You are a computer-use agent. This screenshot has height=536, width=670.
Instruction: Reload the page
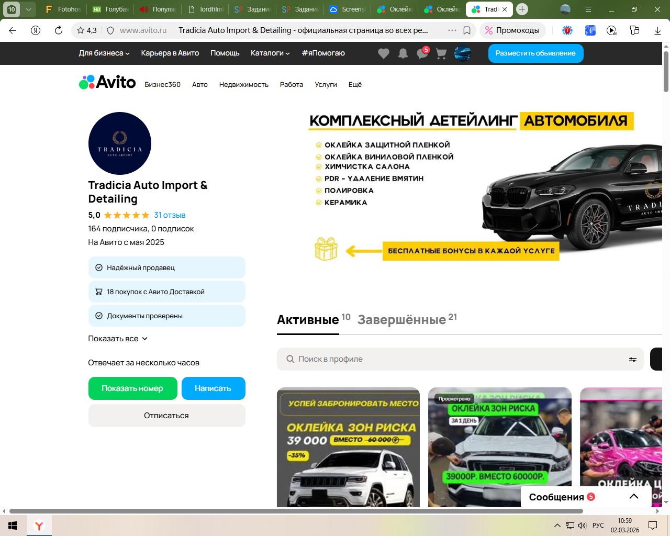click(x=59, y=30)
